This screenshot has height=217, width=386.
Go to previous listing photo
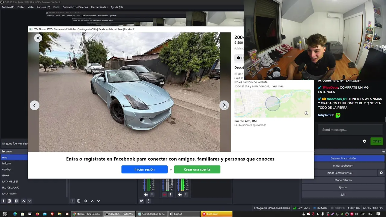[34, 105]
